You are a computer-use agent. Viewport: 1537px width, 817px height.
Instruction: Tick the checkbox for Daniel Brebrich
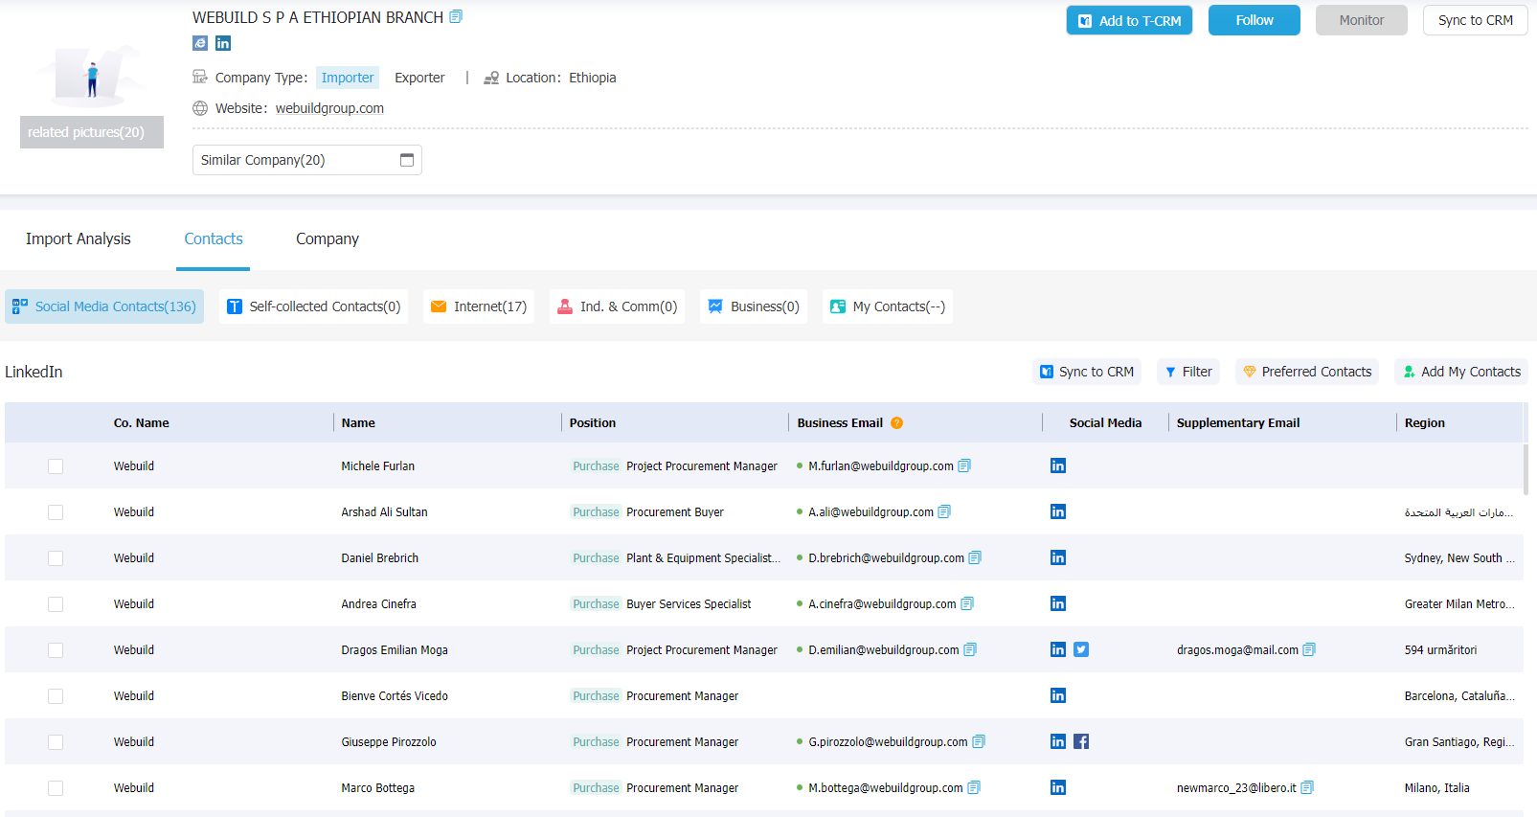(56, 558)
